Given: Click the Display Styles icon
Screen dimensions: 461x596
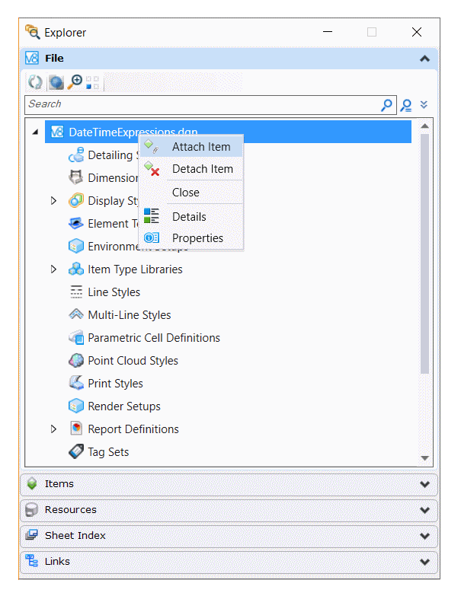Looking at the screenshot, I should pos(76,200).
